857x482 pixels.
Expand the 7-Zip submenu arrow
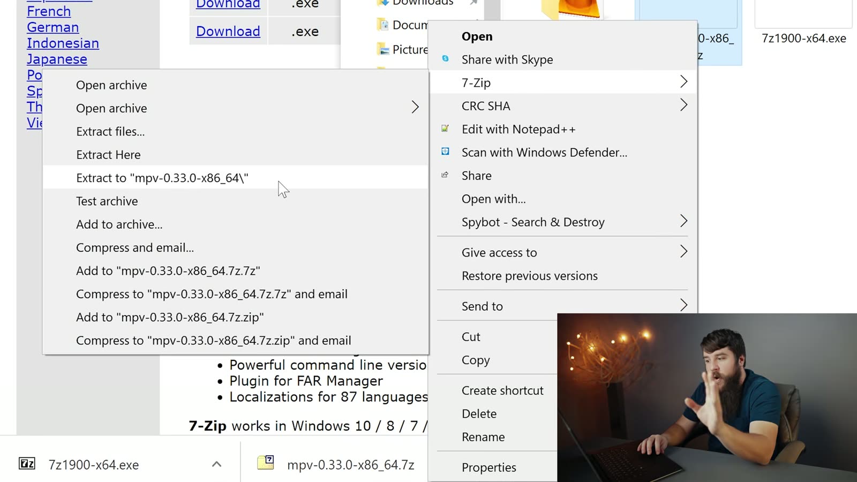point(683,82)
